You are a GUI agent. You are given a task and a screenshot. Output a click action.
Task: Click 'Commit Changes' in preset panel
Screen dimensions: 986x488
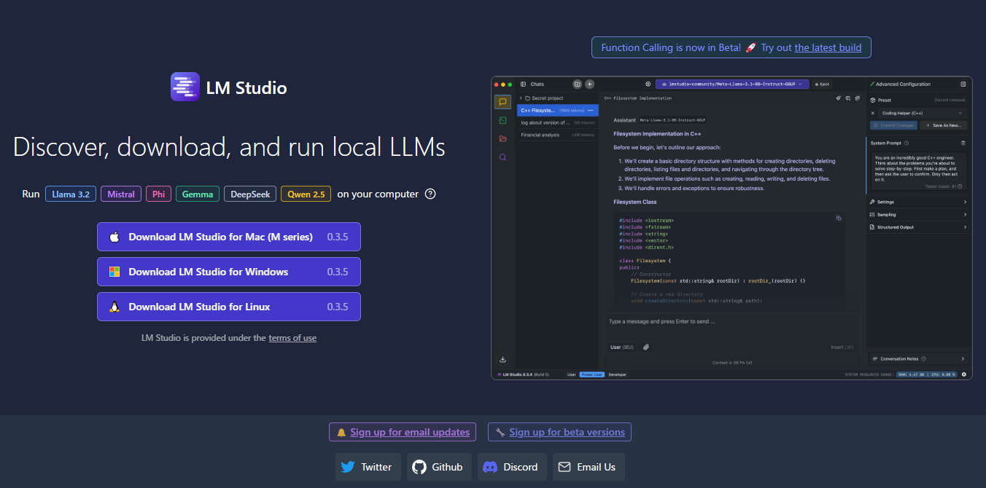click(892, 125)
